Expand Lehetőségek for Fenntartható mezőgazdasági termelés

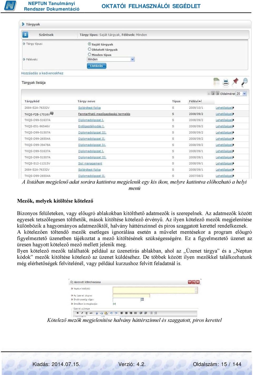tap(225, 114)
